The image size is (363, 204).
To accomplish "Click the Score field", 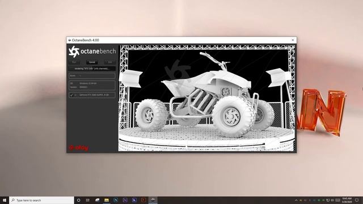I will click(x=92, y=75).
